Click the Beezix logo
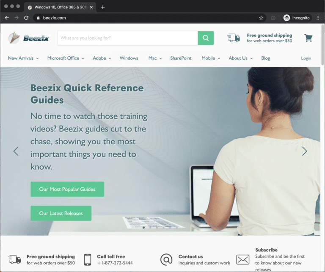Image resolution: width=325 pixels, height=272 pixels. [x=29, y=38]
